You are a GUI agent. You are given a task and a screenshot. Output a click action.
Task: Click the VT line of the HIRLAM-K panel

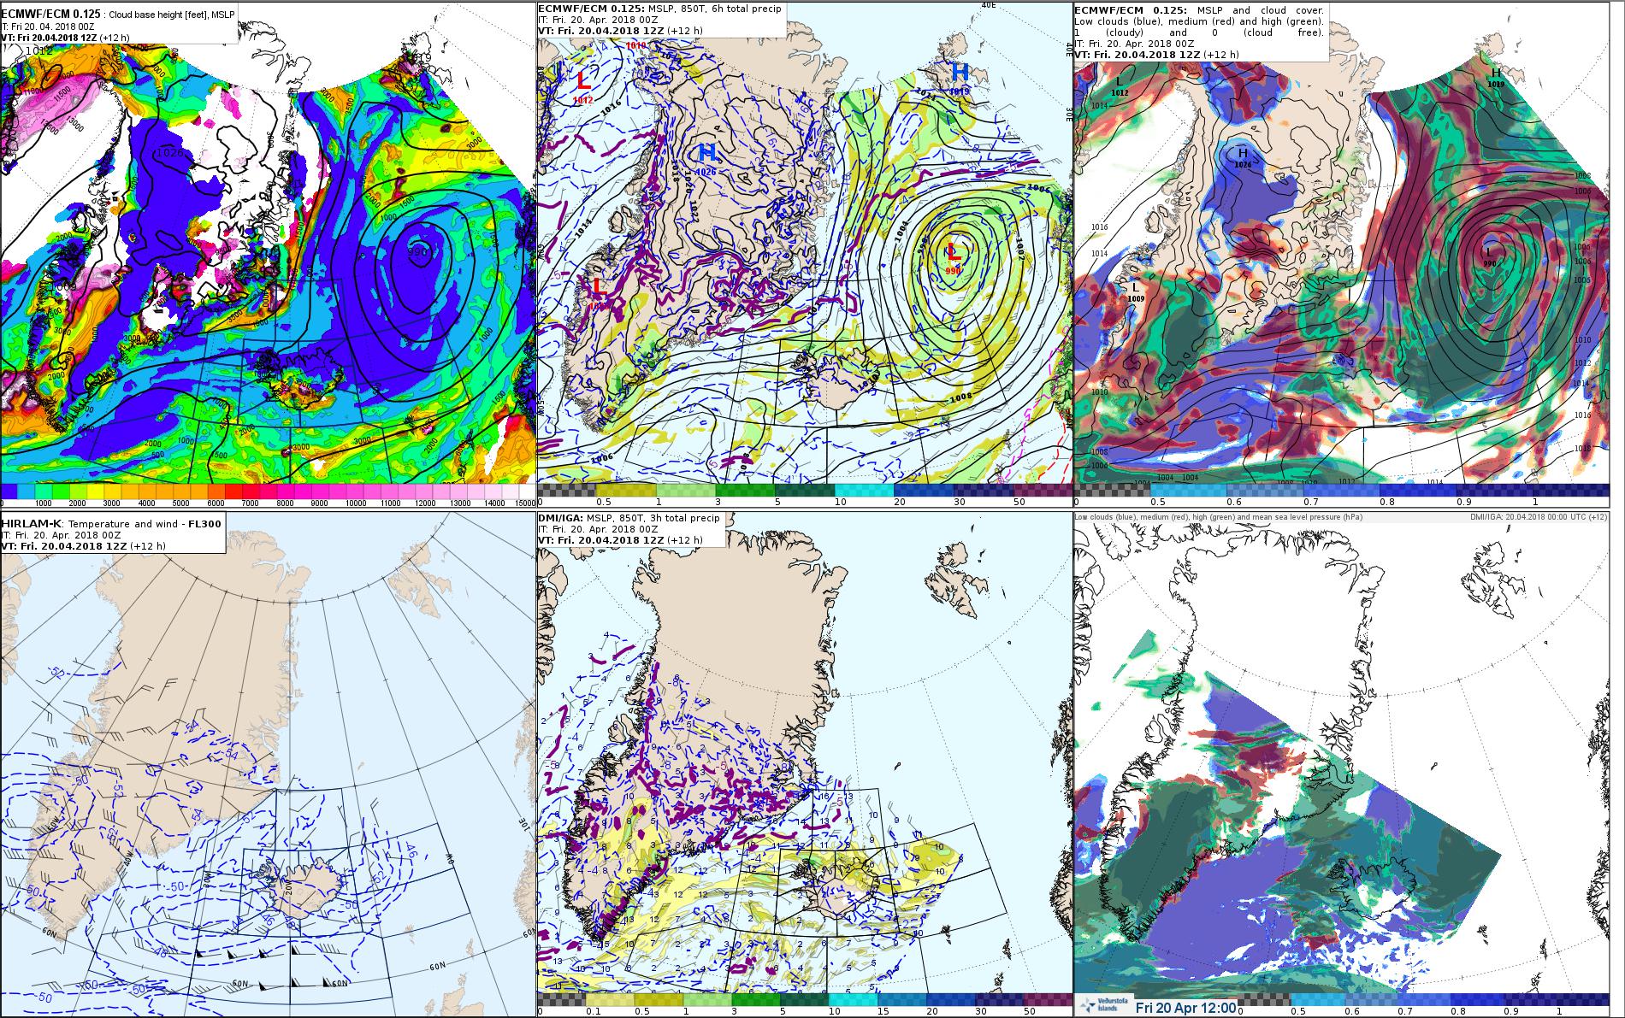coord(85,545)
